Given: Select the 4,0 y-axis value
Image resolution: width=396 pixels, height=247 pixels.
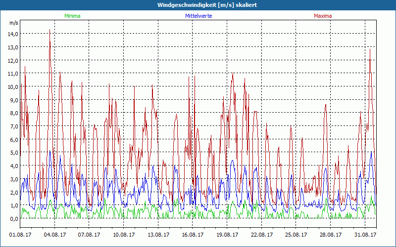Looking at the screenshot, I should [14, 166].
